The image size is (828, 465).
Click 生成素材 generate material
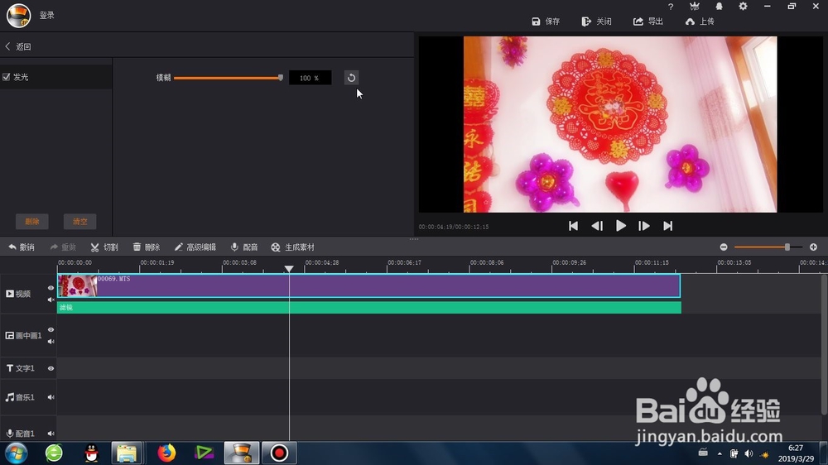[292, 247]
